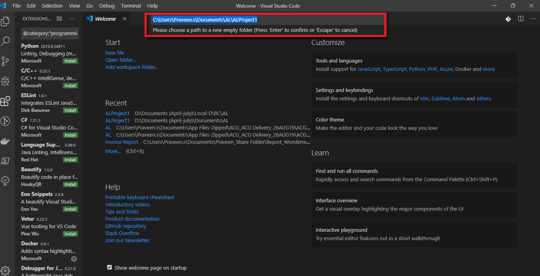Screen dimensions: 540x276
Task: Open the Edit menu
Action: (x=31, y=6)
